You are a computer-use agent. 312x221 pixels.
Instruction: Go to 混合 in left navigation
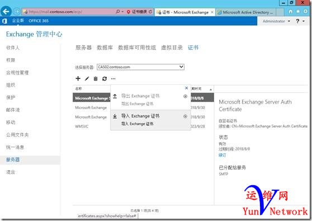coord(11,172)
